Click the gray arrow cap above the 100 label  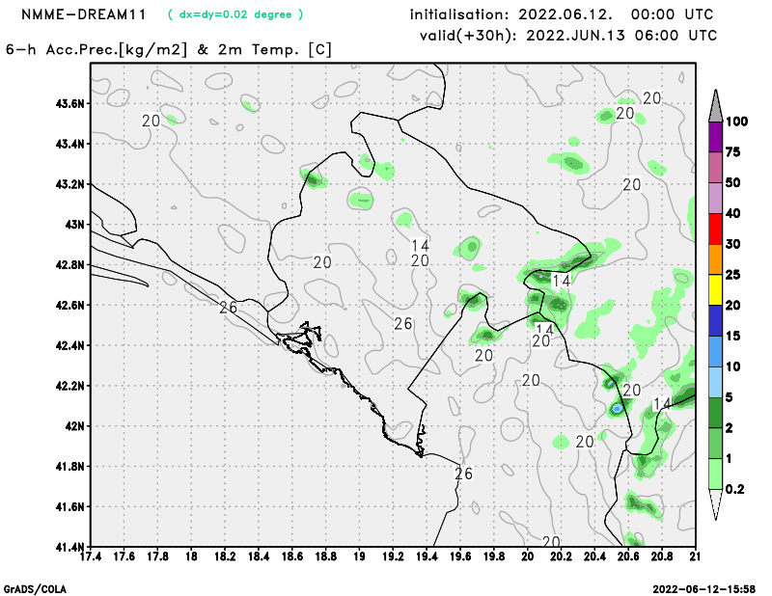click(x=715, y=107)
